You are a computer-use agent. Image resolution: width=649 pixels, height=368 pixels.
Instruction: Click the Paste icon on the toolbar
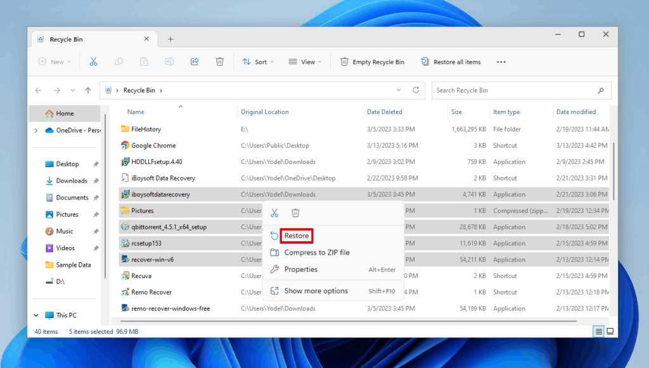144,61
